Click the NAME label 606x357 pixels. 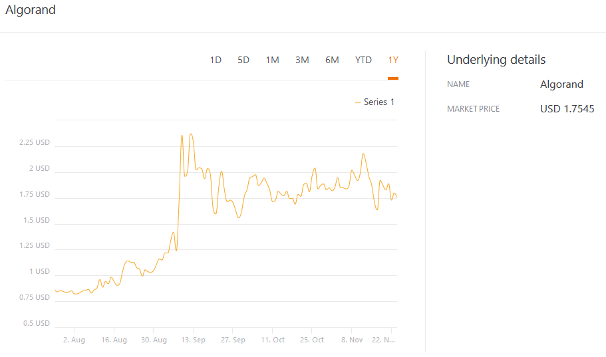tap(458, 84)
